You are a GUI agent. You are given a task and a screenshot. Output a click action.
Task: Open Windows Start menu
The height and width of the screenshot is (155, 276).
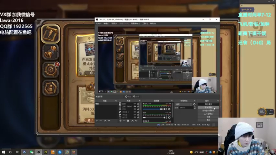(3, 152)
